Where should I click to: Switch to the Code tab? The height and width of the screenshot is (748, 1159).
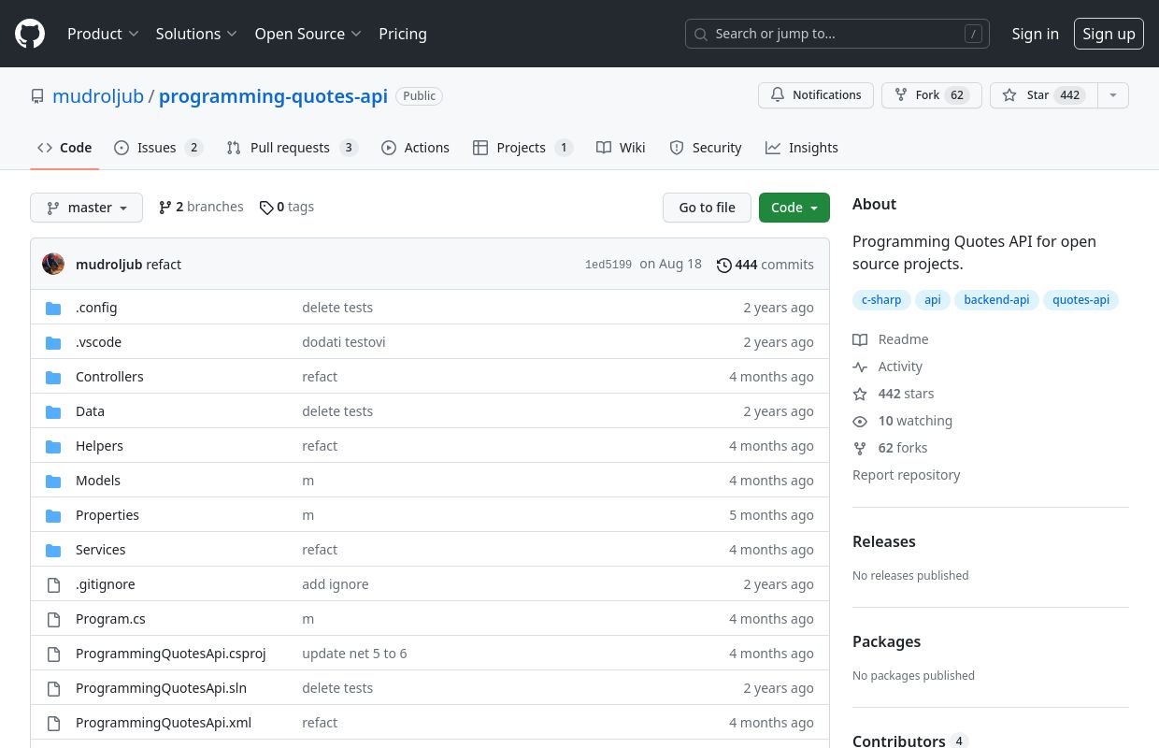click(64, 148)
